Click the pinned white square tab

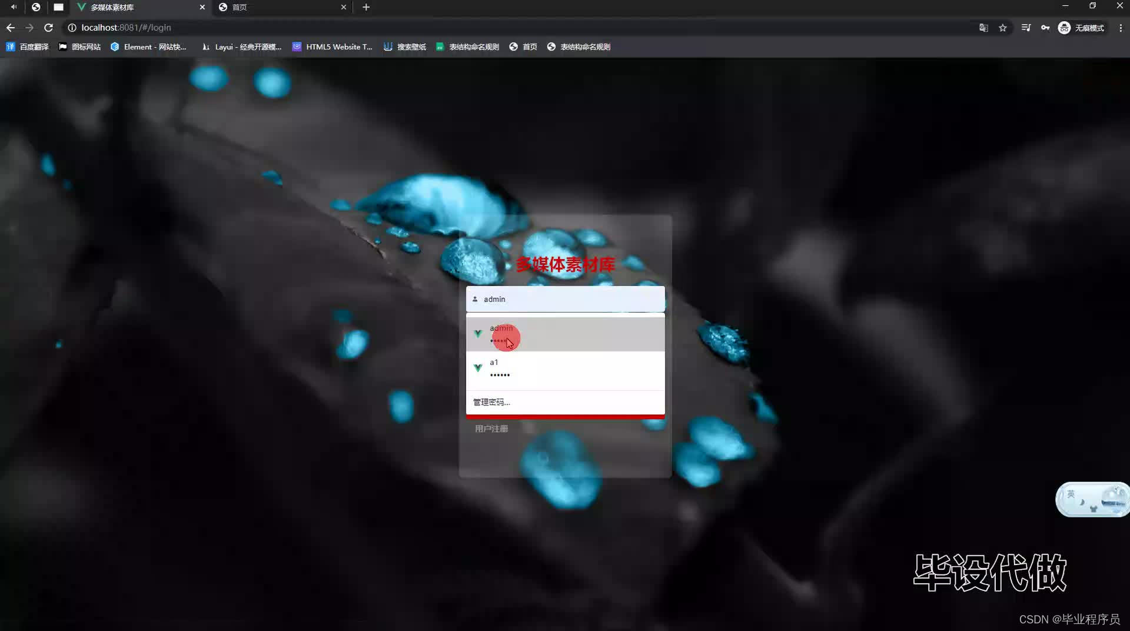coord(58,7)
